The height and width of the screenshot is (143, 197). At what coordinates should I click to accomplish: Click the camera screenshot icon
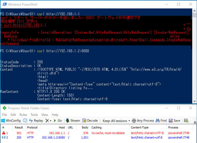tap(186, 121)
